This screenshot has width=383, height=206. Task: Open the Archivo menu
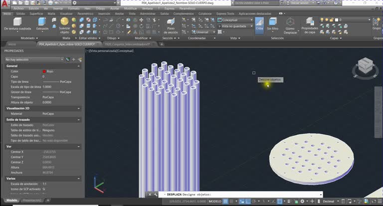[18, 8]
